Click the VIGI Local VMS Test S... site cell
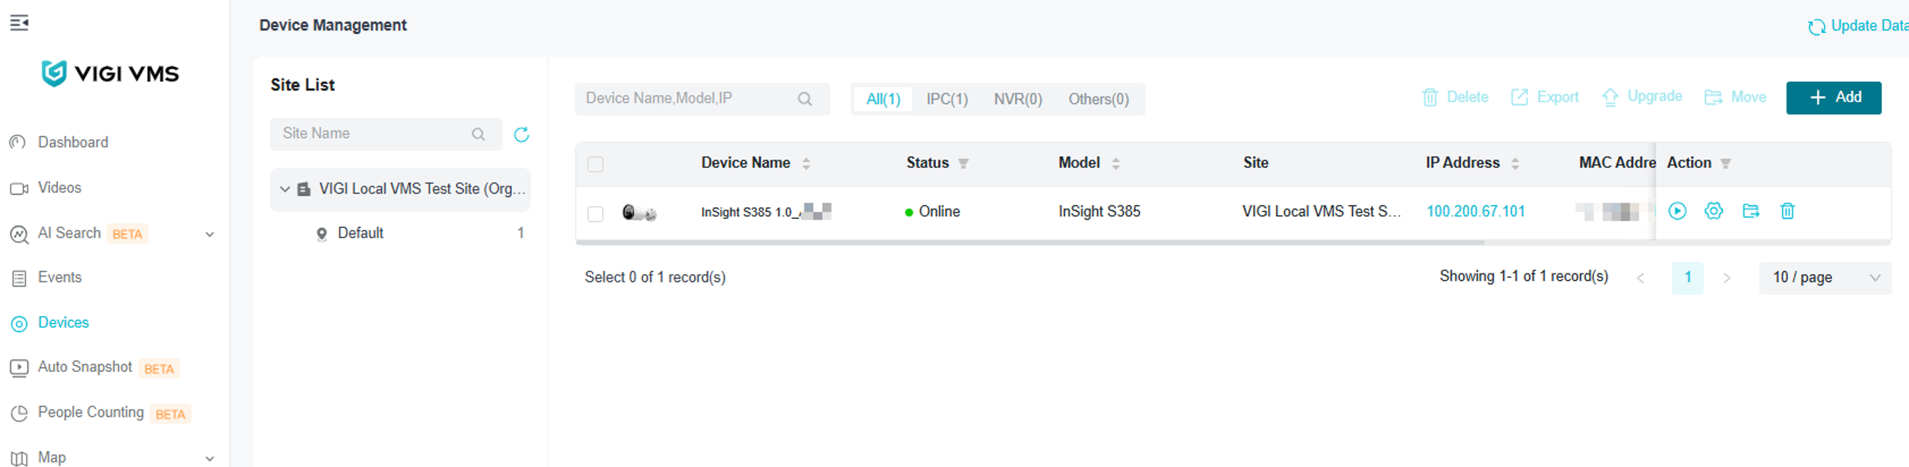This screenshot has width=1909, height=467. (x=1322, y=212)
